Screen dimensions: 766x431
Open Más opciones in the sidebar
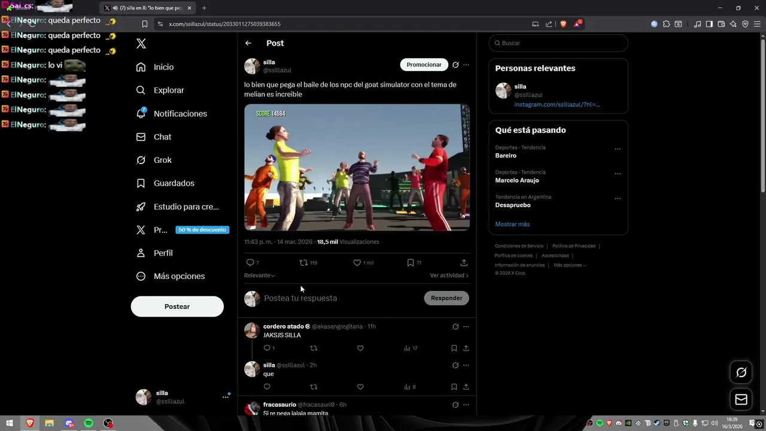coord(170,276)
